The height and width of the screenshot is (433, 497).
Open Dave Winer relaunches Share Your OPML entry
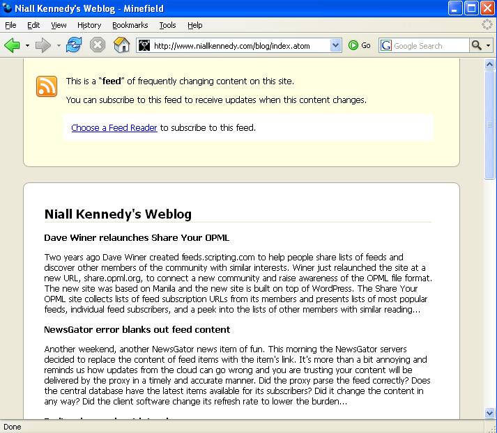pyautogui.click(x=137, y=237)
